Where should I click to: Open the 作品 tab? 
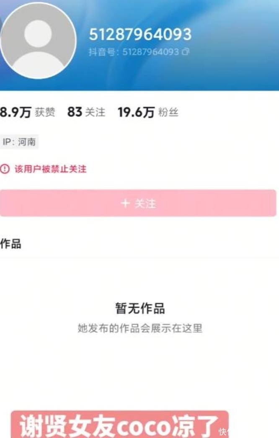(x=11, y=244)
